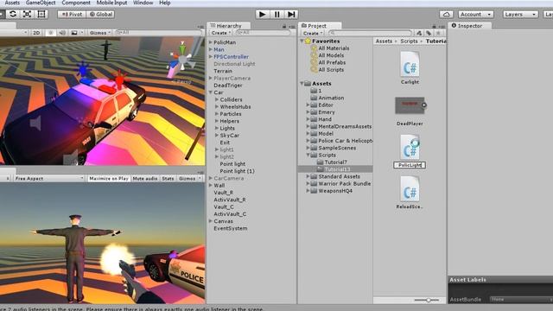Toggle scene audio speaker icon
The width and height of the screenshot is (553, 311).
(x=62, y=33)
